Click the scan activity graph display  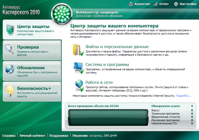coord(108,118)
